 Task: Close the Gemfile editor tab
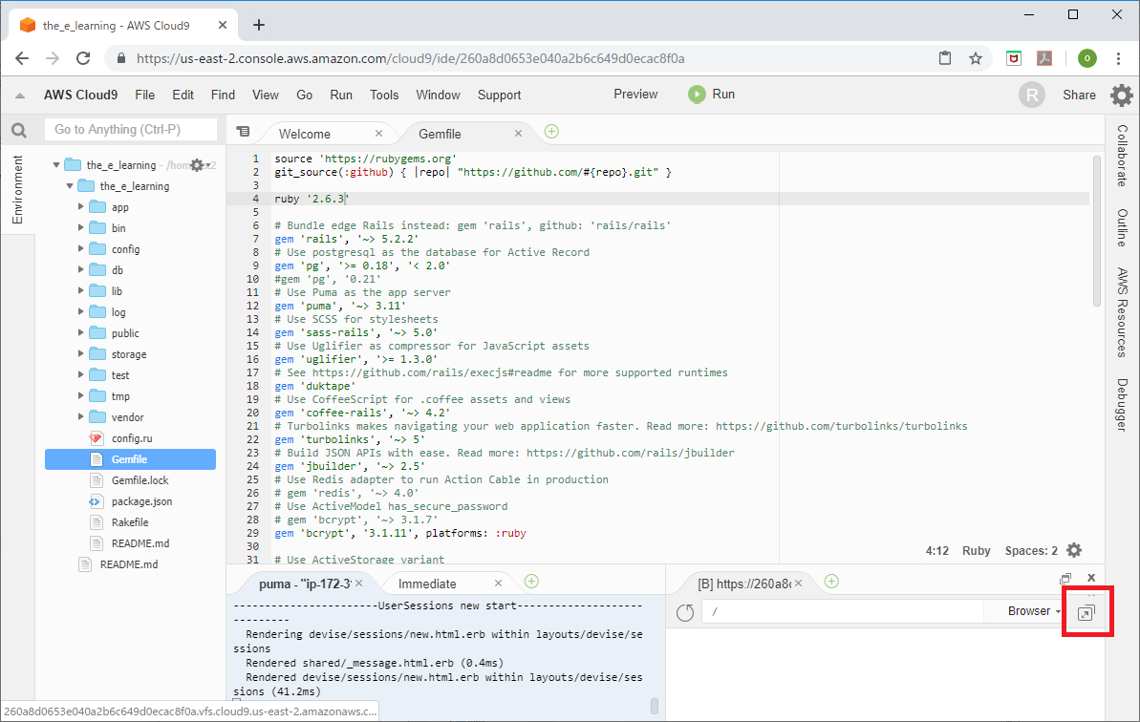click(518, 134)
